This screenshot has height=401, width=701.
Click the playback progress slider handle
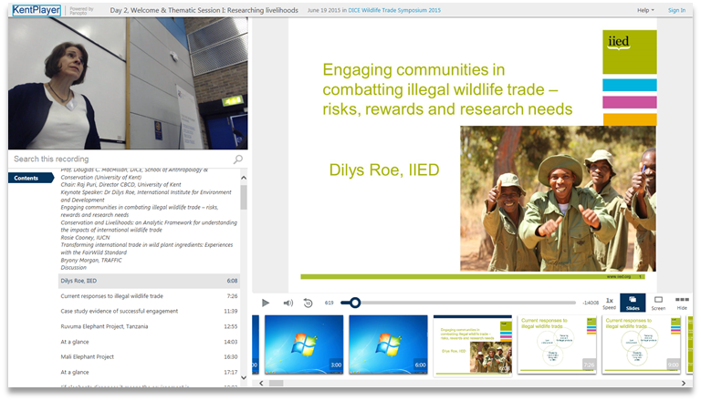pos(355,303)
